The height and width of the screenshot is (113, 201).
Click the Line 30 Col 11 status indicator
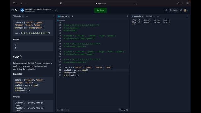pyautogui.click(x=63, y=110)
